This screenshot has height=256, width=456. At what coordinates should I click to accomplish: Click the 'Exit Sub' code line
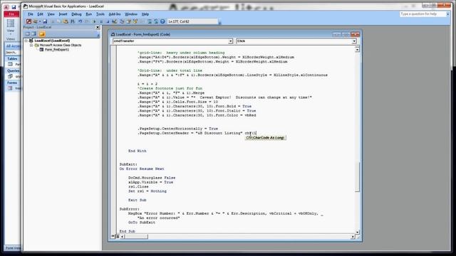click(x=138, y=200)
